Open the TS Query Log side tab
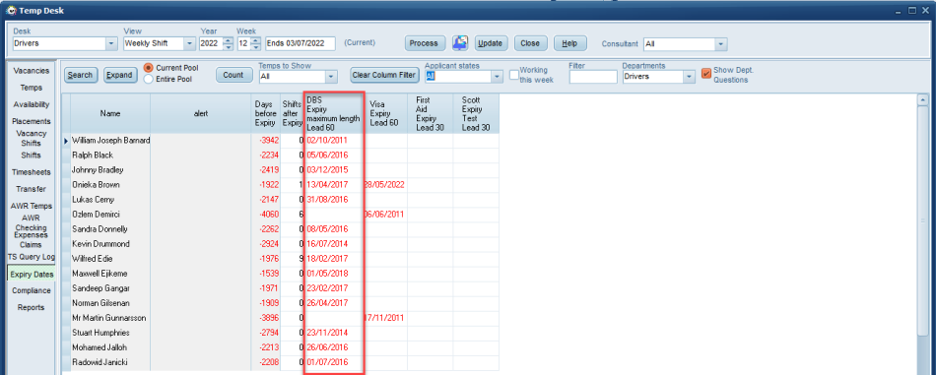 [32, 256]
